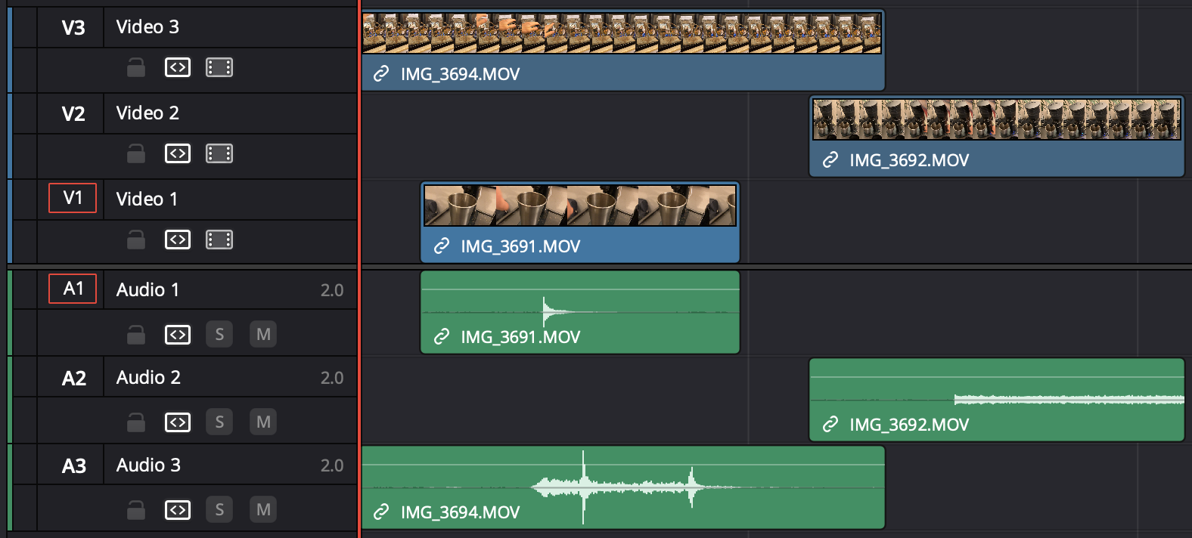
Task: Disable Video 1 track with filmstrip icon
Action: point(219,240)
